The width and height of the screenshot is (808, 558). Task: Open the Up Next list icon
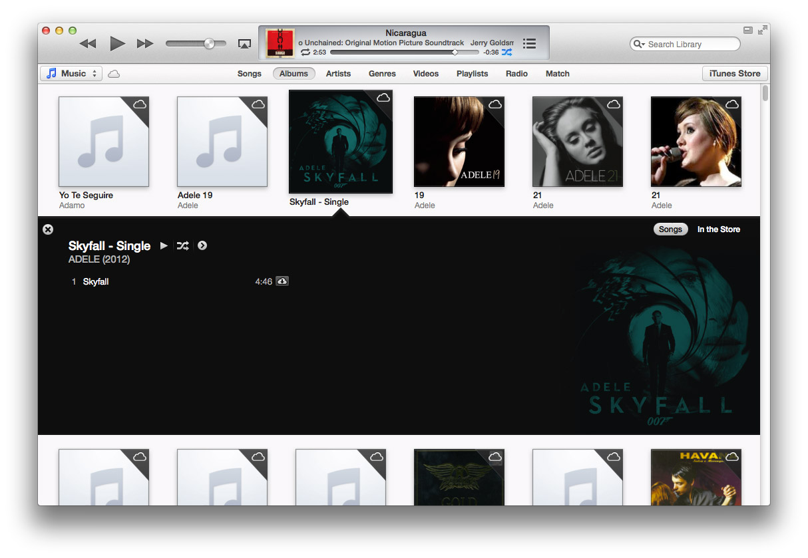529,43
